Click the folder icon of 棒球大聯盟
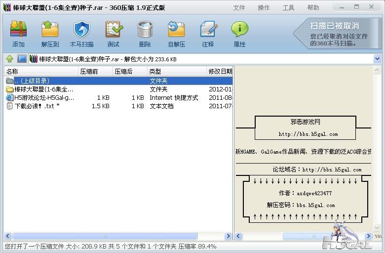 [9, 89]
